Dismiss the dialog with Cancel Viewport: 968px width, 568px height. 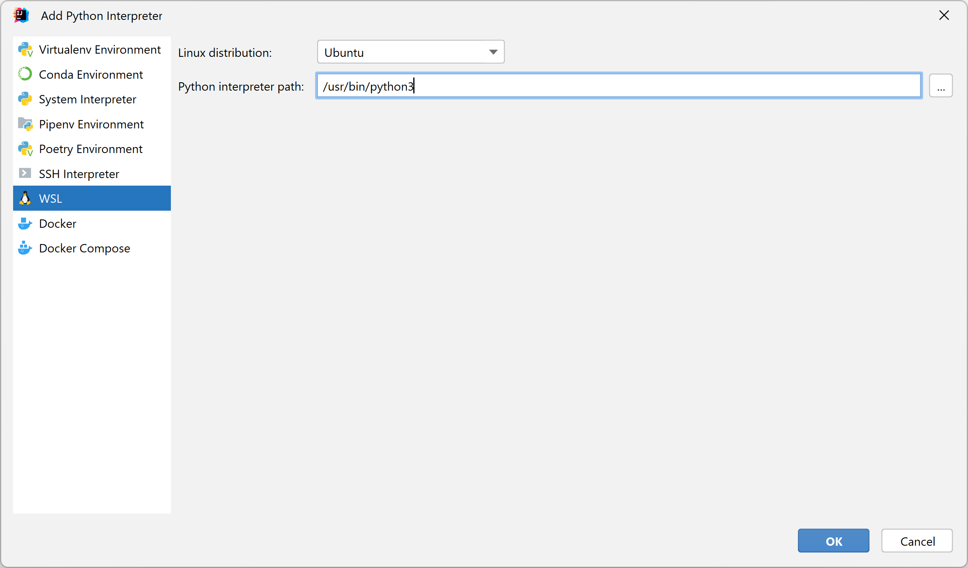tap(917, 541)
